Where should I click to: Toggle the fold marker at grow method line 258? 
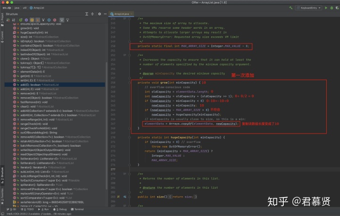(129, 83)
